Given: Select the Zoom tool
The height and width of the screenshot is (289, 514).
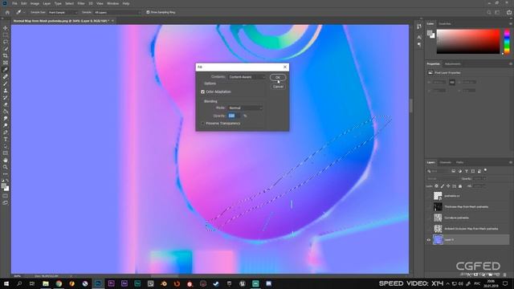Looking at the screenshot, I should click(x=6, y=167).
